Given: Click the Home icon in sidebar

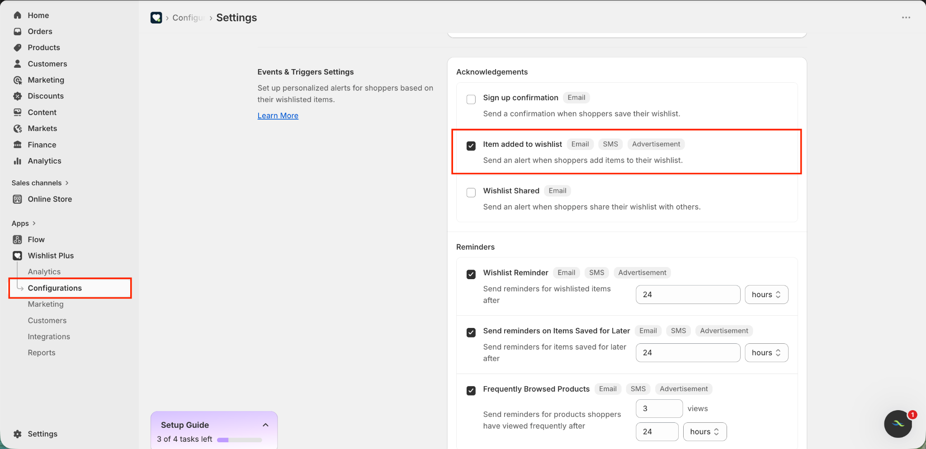Looking at the screenshot, I should 18,15.
